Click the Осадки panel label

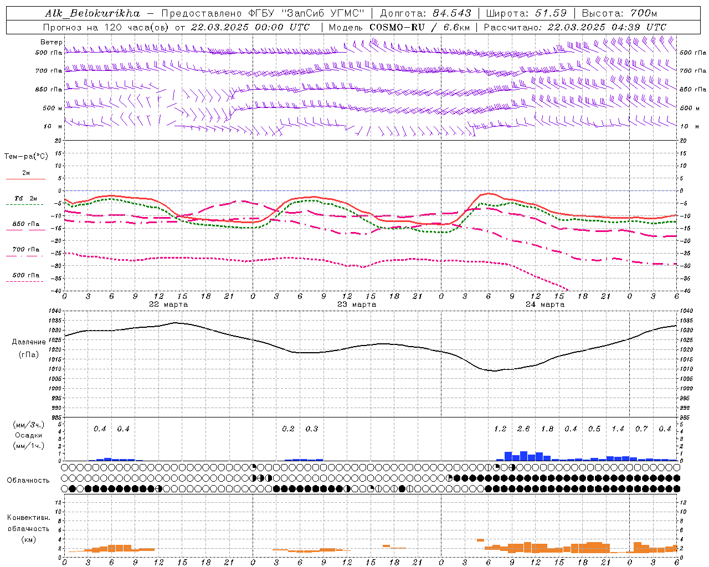coord(29,435)
